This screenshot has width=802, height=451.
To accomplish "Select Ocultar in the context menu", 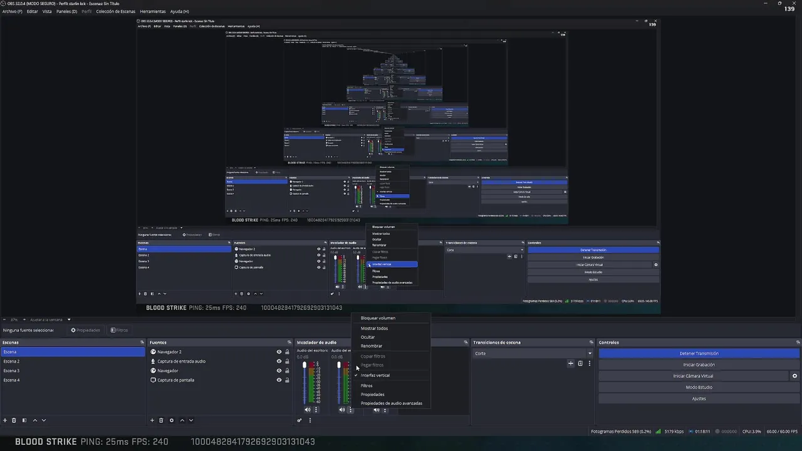I will (392, 337).
